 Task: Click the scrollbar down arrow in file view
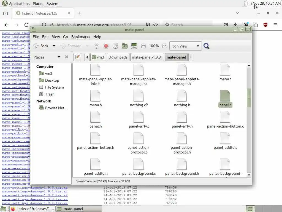249,175
